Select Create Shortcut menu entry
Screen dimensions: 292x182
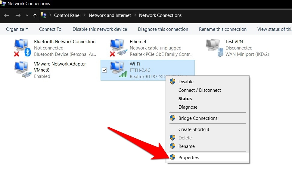(207, 129)
